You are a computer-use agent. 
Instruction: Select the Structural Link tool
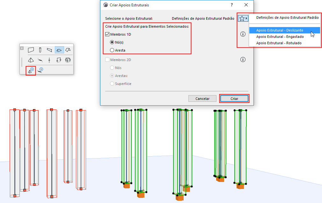click(x=40, y=60)
